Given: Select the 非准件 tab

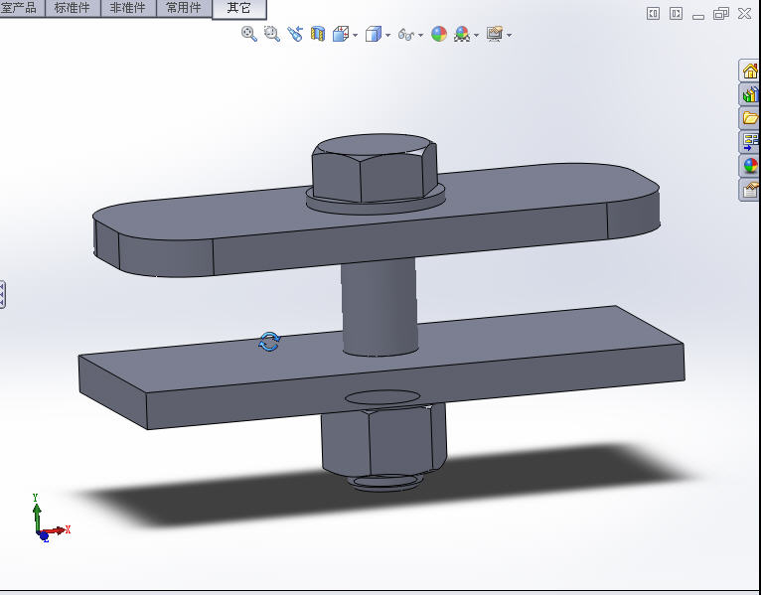Looking at the screenshot, I should click(x=127, y=8).
